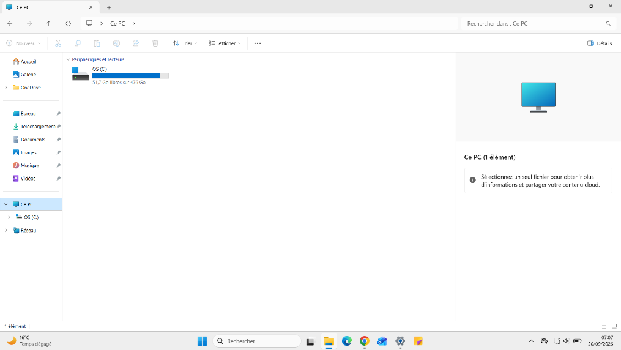Viewport: 621px width, 350px height.
Task: Expand OS (C:) in navigation pane
Action: [10, 217]
